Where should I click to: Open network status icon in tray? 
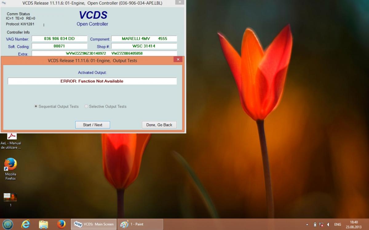click(x=321, y=224)
